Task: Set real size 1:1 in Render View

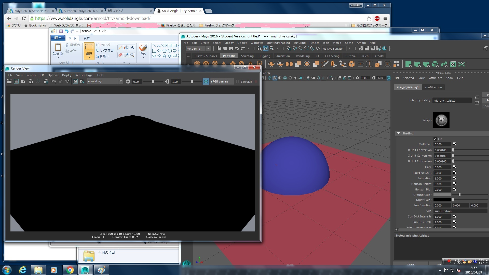Action: pyautogui.click(x=67, y=81)
